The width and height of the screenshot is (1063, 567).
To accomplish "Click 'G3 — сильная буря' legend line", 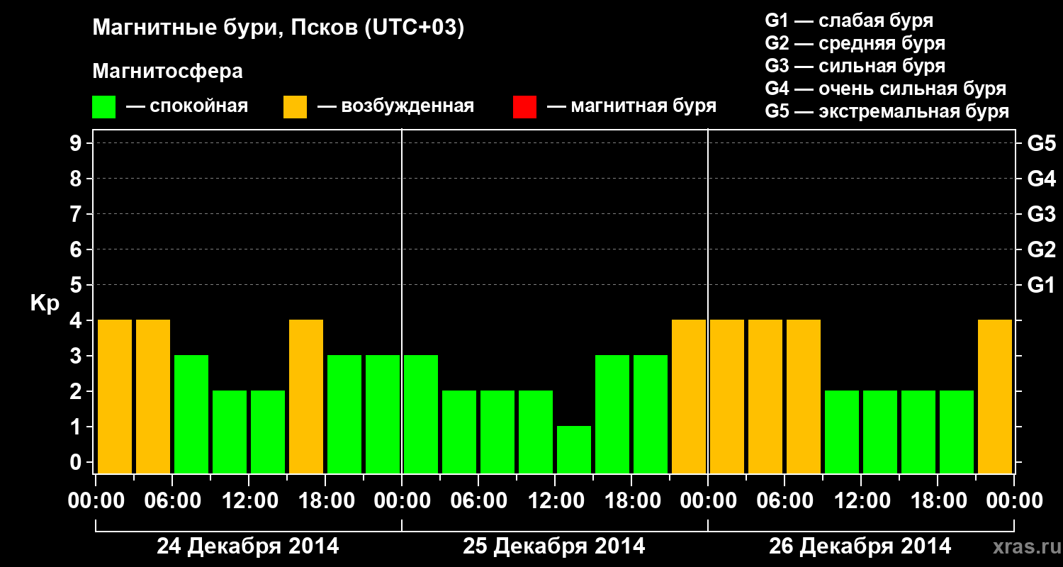I will [855, 66].
